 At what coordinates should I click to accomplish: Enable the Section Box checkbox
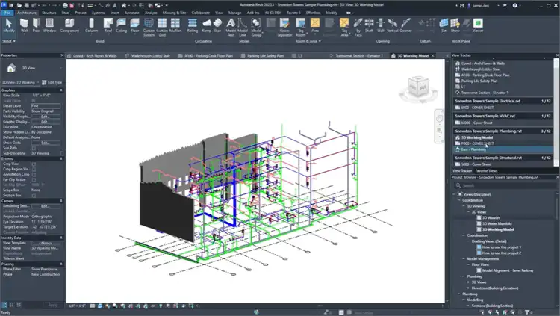[34, 196]
